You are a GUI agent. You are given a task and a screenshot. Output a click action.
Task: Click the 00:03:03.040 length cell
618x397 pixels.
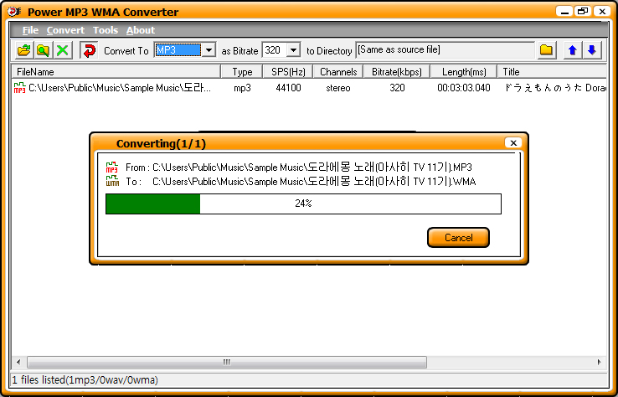[464, 87]
